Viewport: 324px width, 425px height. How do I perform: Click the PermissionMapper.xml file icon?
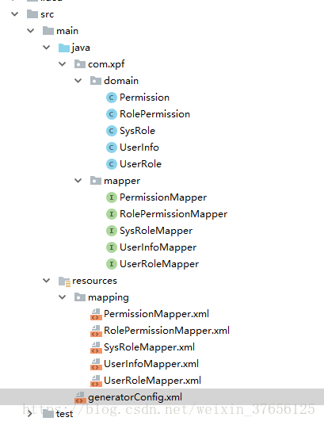pyautogui.click(x=96, y=315)
